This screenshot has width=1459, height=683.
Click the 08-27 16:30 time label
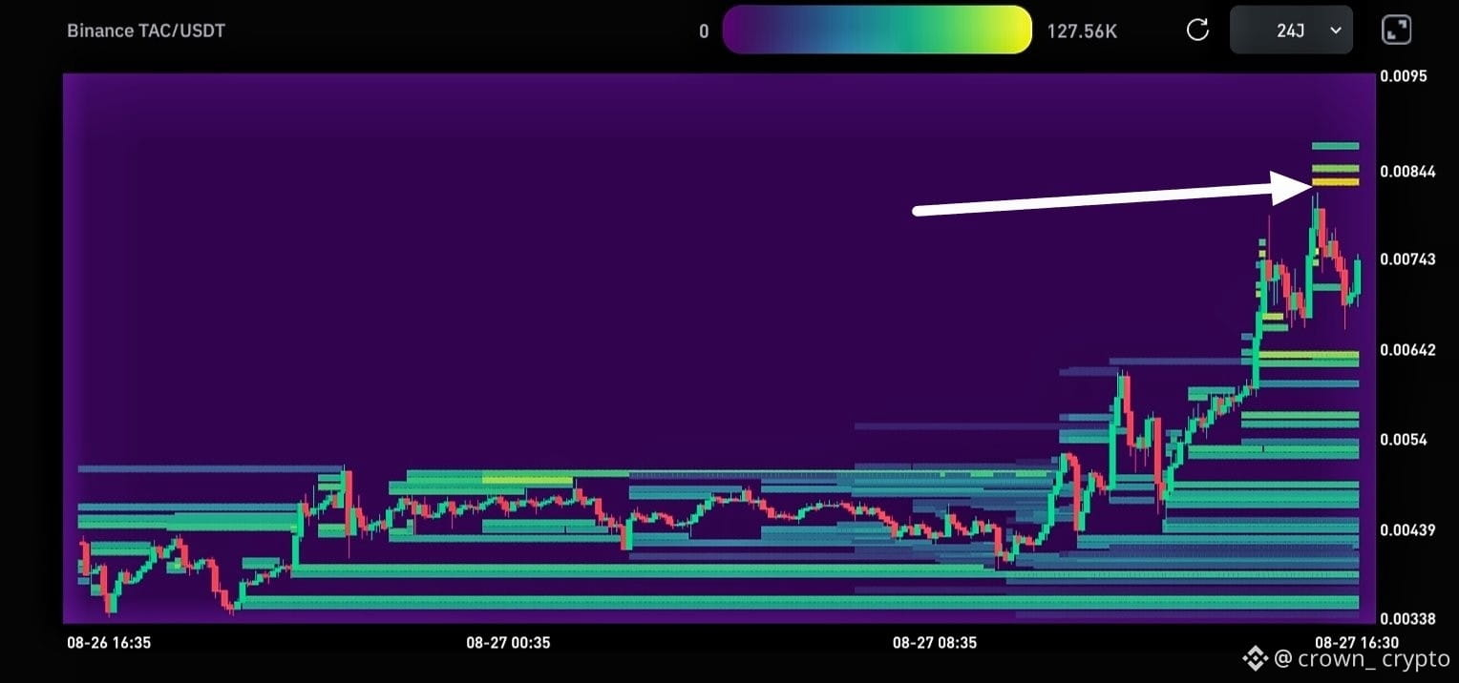tap(1357, 643)
